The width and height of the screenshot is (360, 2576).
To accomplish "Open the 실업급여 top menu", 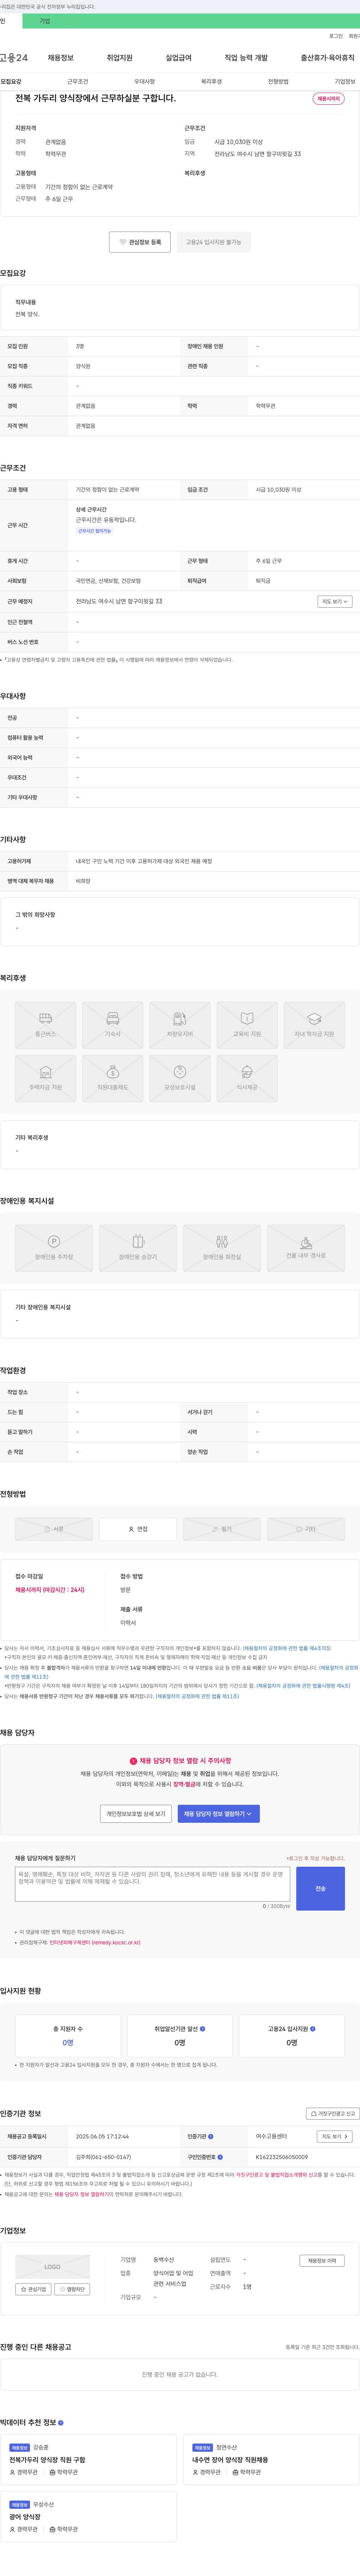I will [x=178, y=58].
